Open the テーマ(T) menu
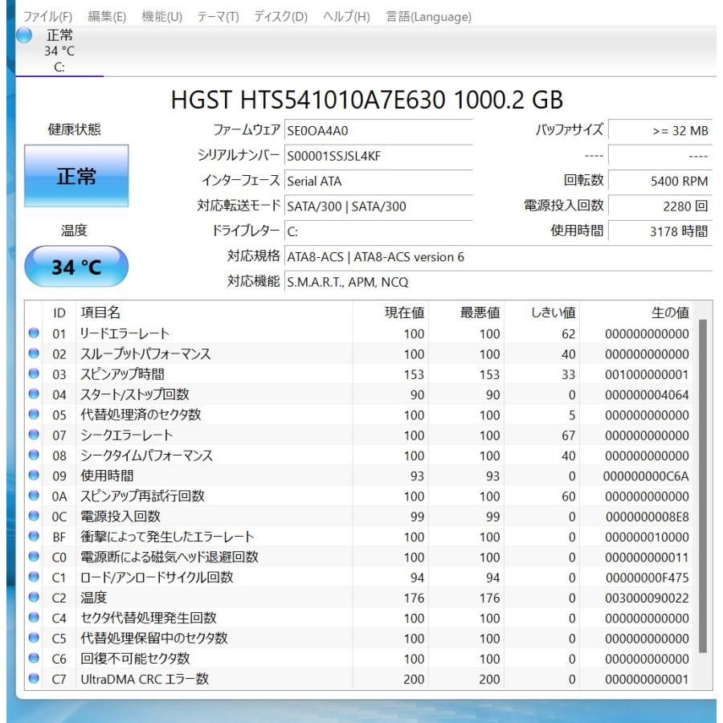Image resolution: width=723 pixels, height=723 pixels. [218, 17]
